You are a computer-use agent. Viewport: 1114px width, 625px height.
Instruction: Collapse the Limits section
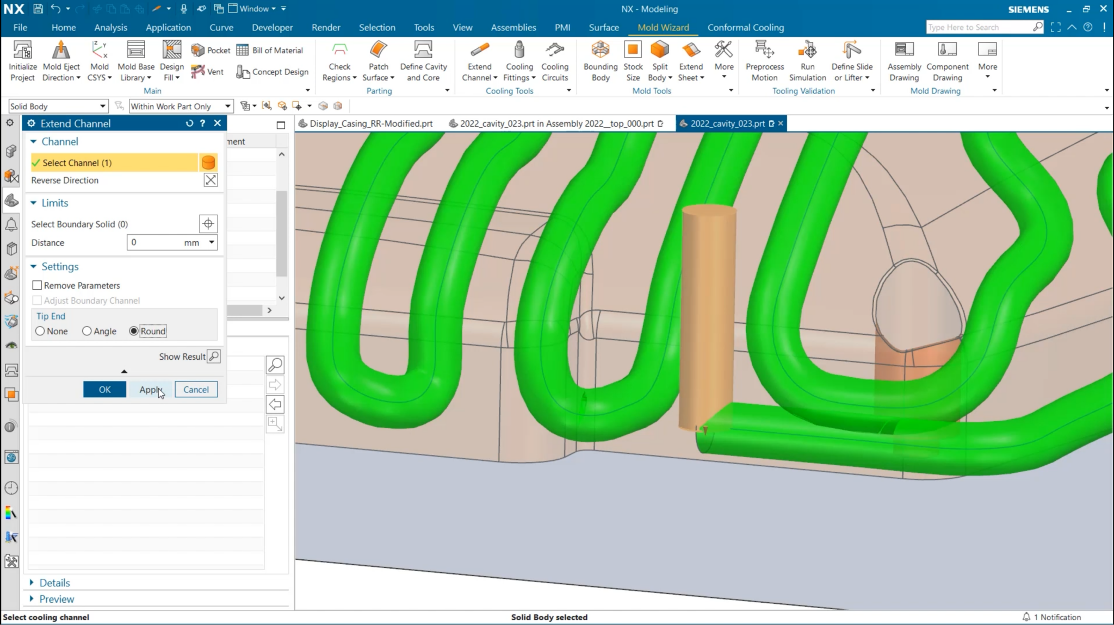(x=34, y=203)
